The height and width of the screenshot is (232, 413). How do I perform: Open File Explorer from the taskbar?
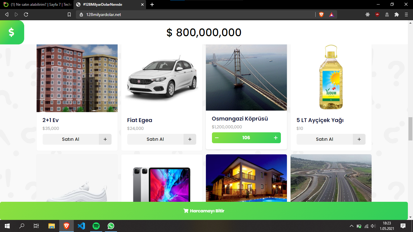click(x=52, y=226)
